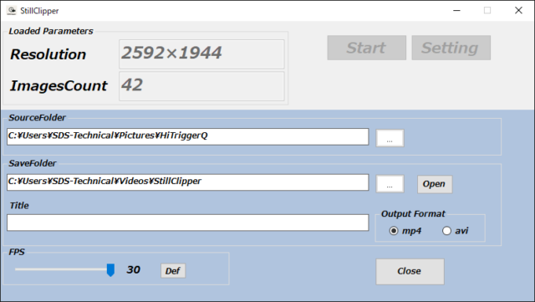Browse for SaveFolder with the ellipsis button
The height and width of the screenshot is (302, 535).
click(390, 184)
